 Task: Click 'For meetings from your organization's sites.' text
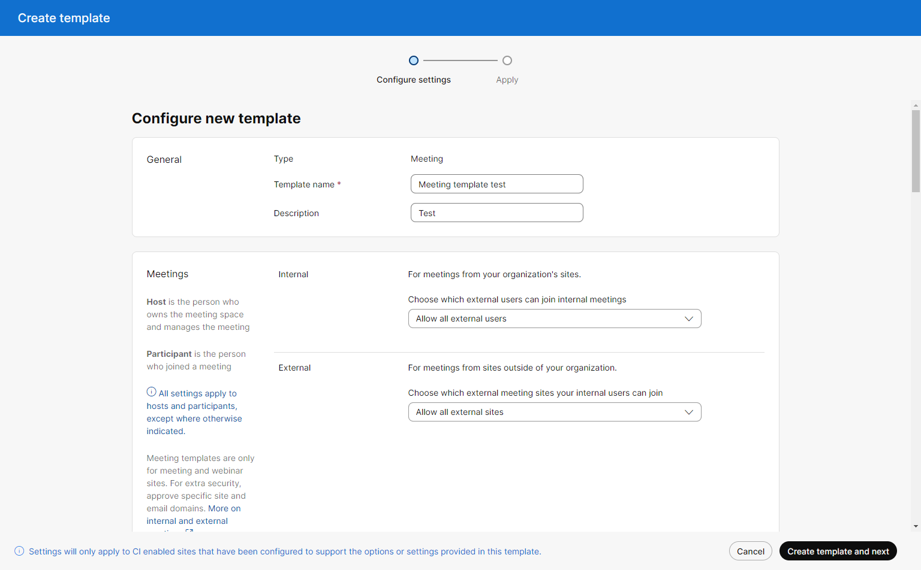pos(495,274)
